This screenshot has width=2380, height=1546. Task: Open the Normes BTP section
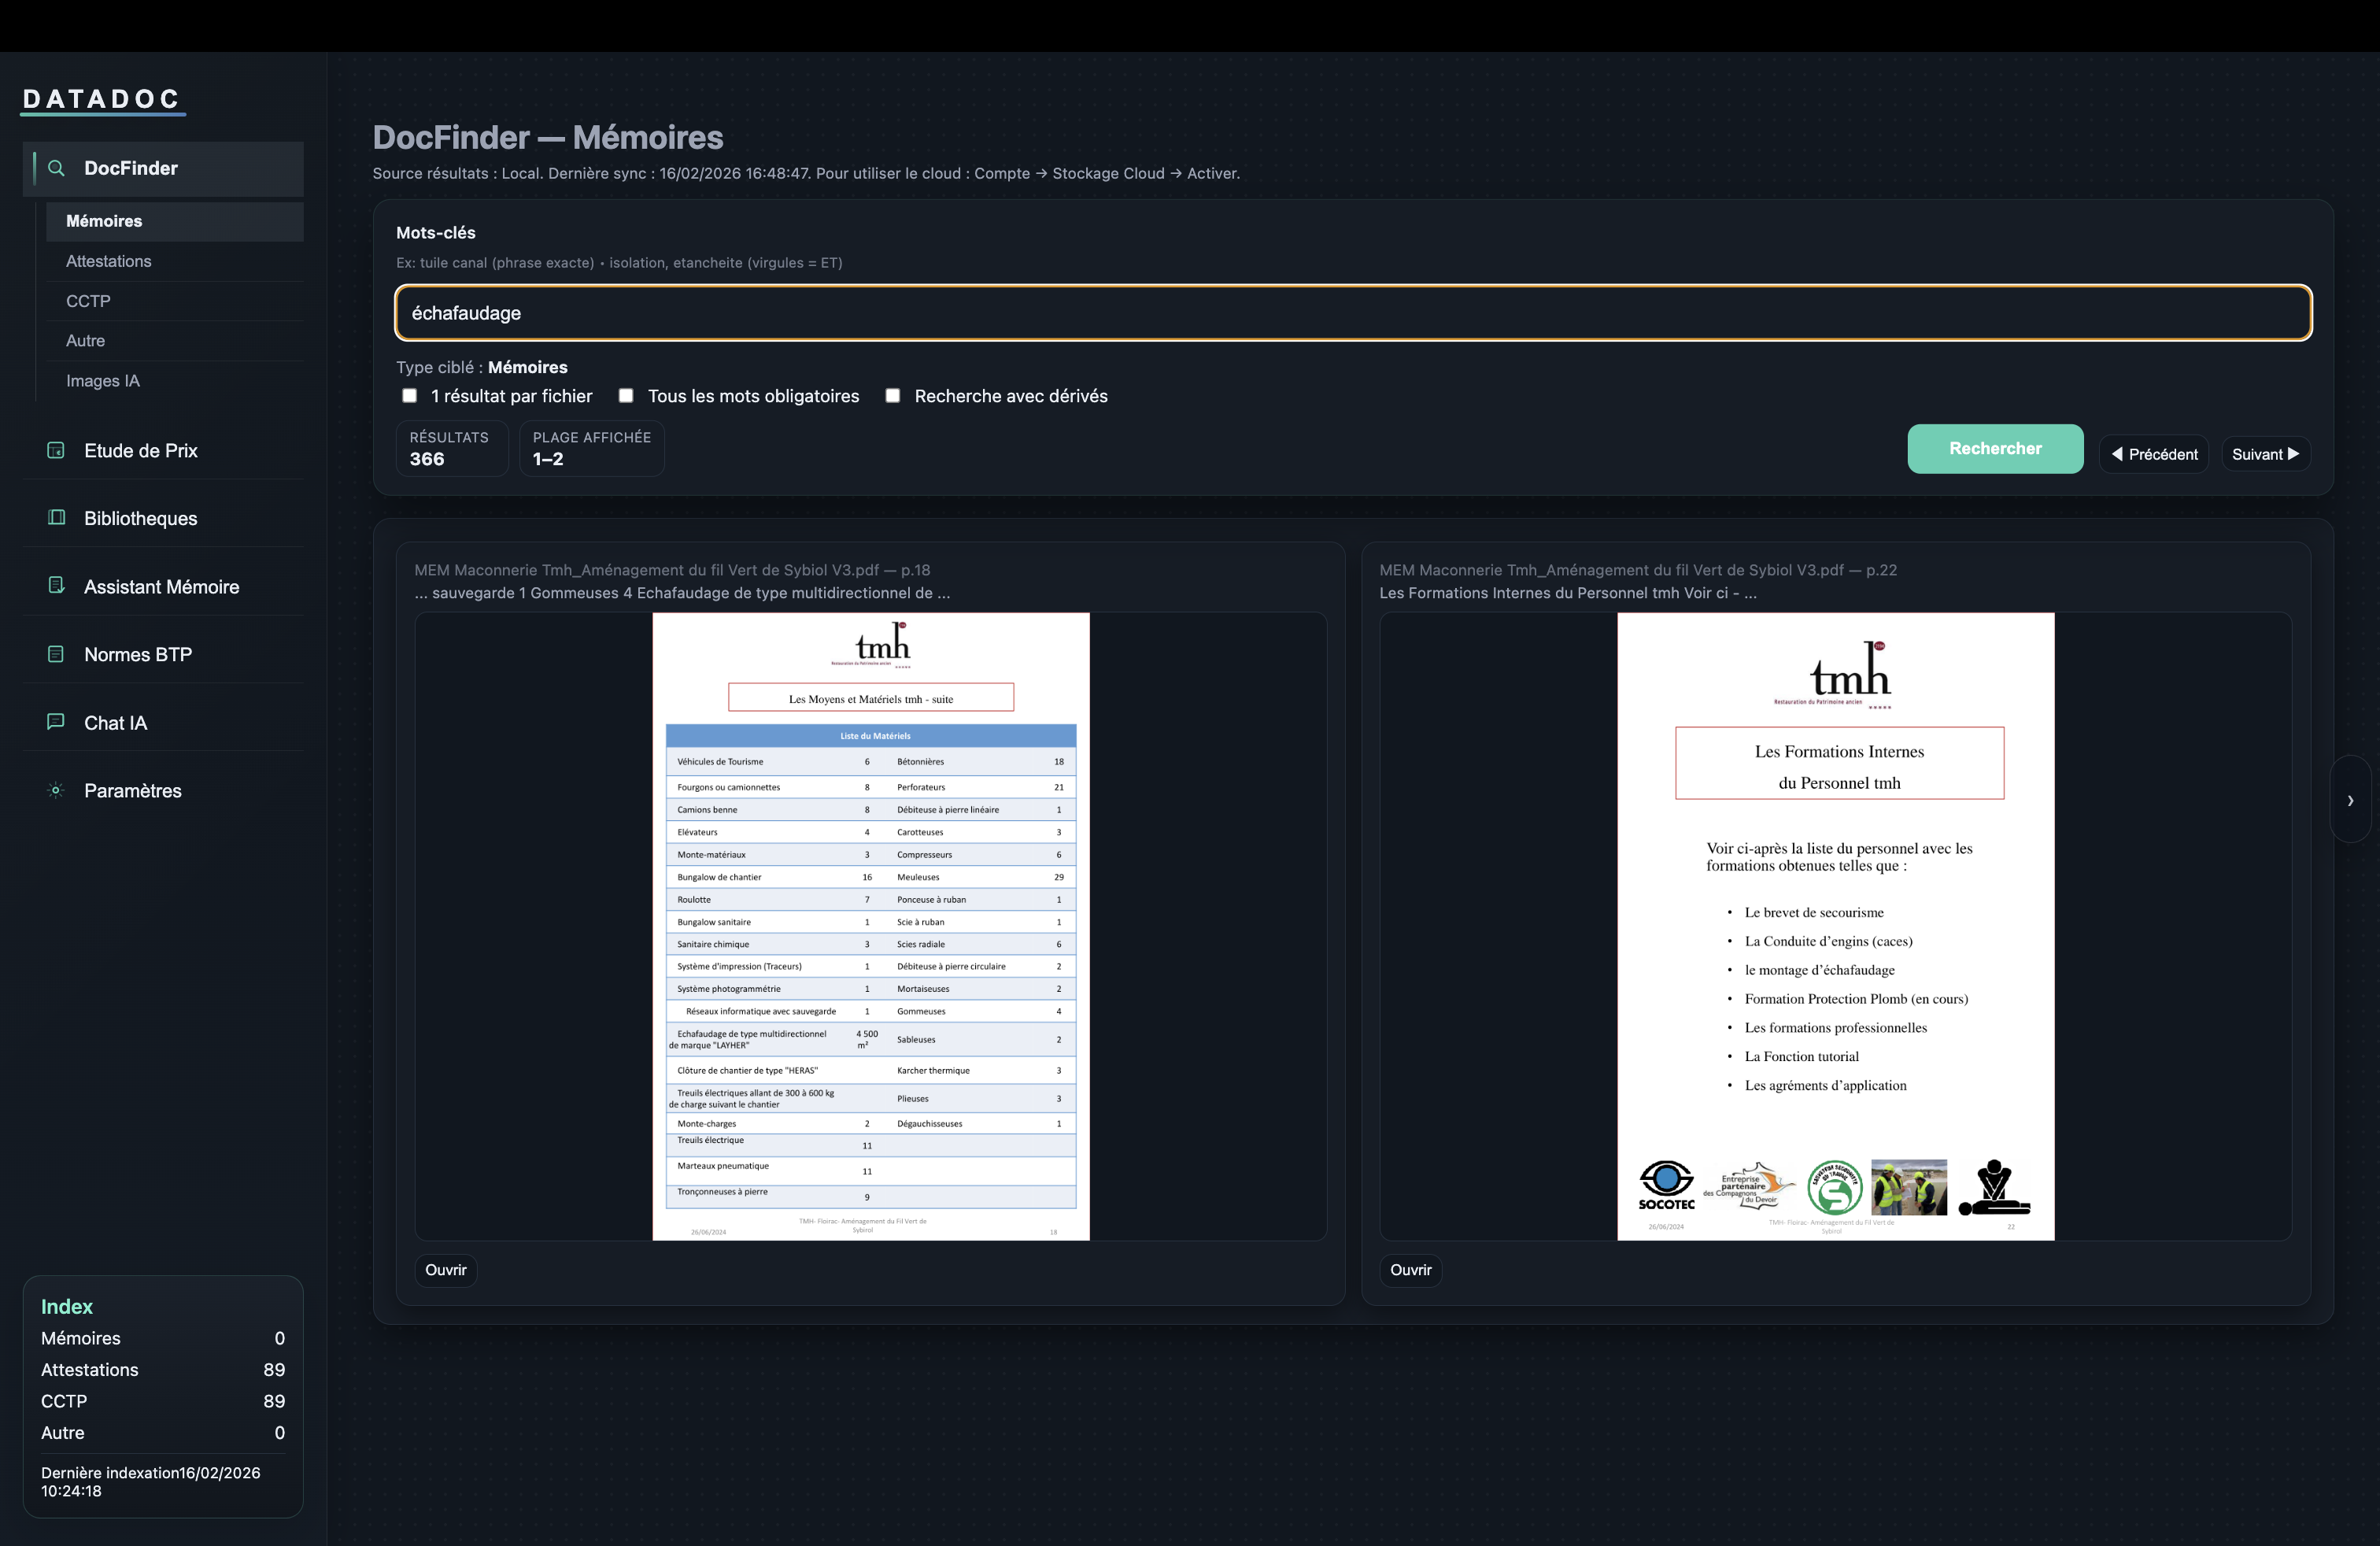tap(137, 654)
